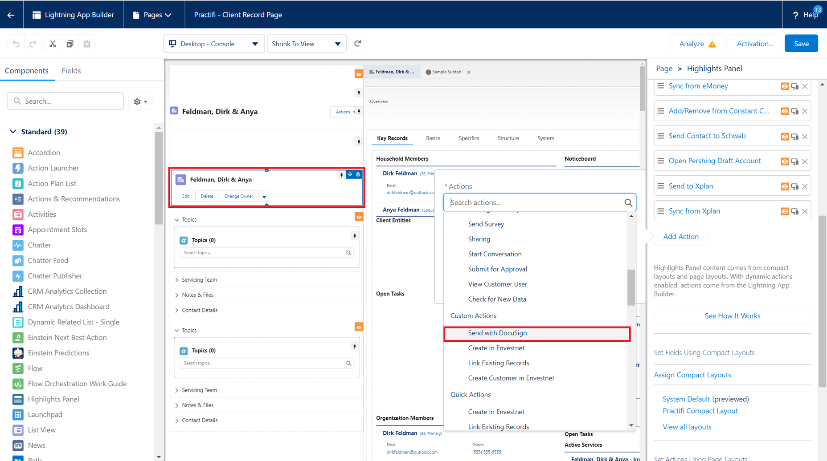827x461 pixels.
Task: Click orange visibility icon on first Topics section
Action: tap(359, 217)
